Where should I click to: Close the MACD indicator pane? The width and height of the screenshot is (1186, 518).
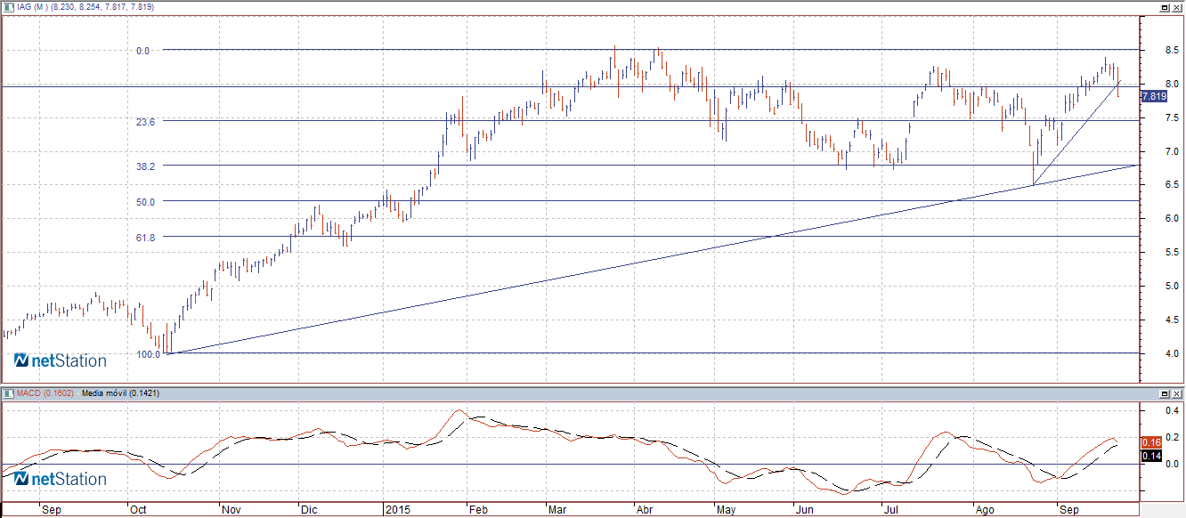click(x=1177, y=393)
